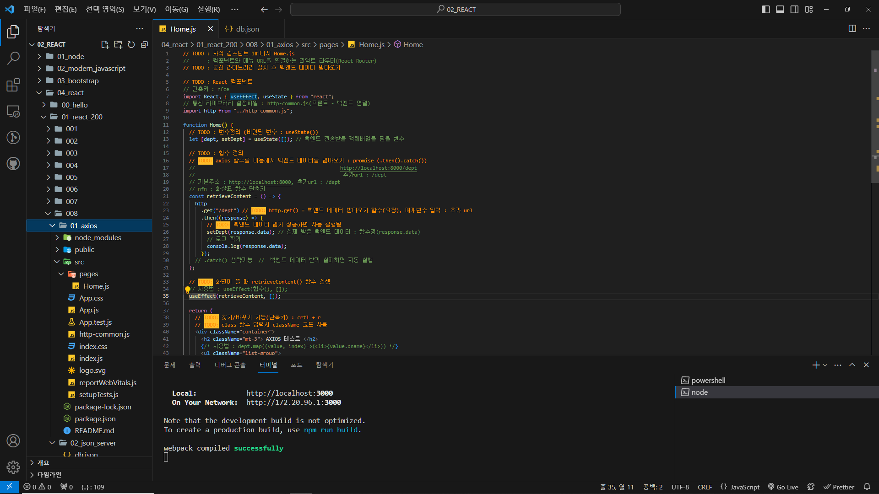Click the New File icon in explorer
Viewport: 879px width, 494px height.
(x=105, y=44)
